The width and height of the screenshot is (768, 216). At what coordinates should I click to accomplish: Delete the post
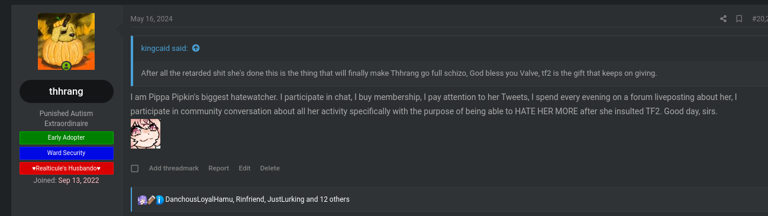pyautogui.click(x=270, y=169)
